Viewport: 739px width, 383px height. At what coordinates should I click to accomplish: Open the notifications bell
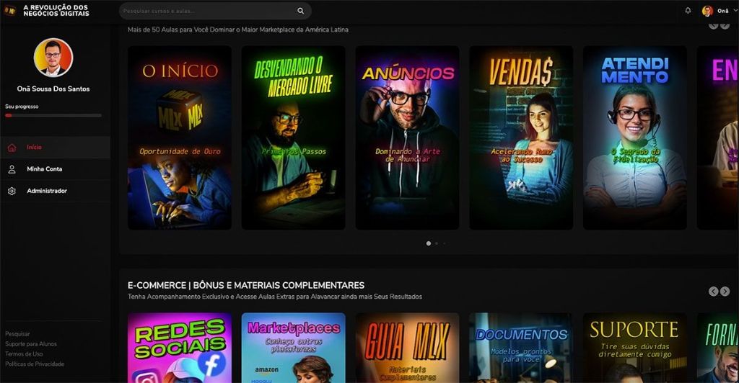(688, 10)
